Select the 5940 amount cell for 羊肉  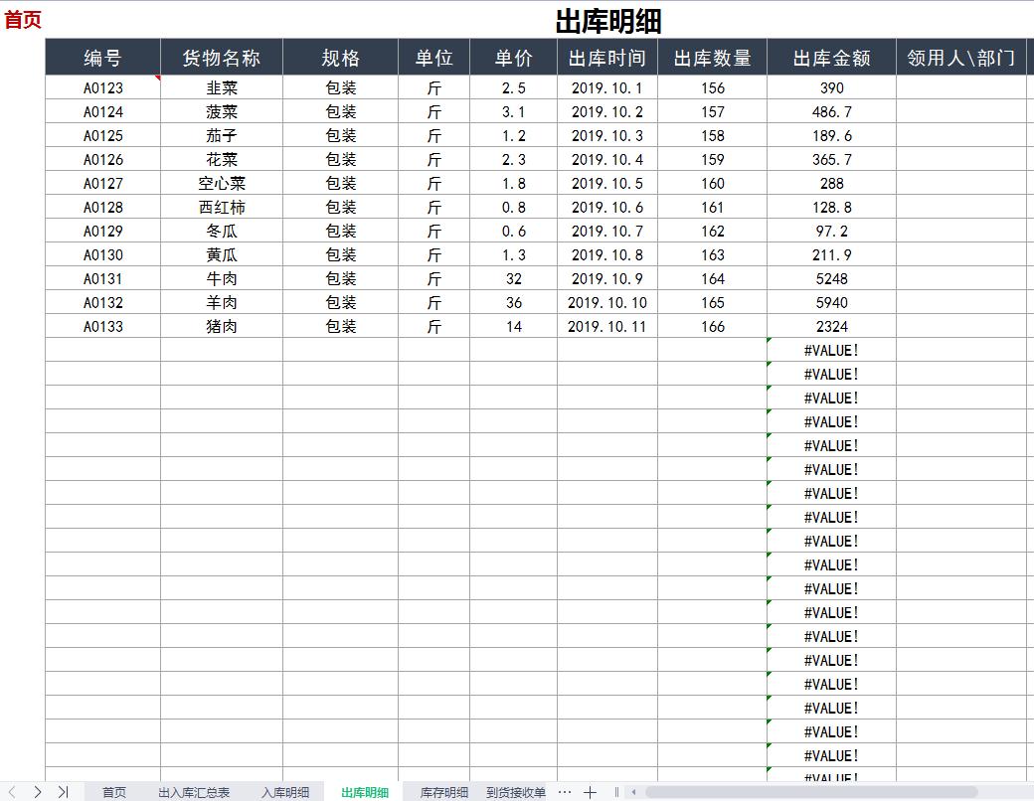click(831, 302)
